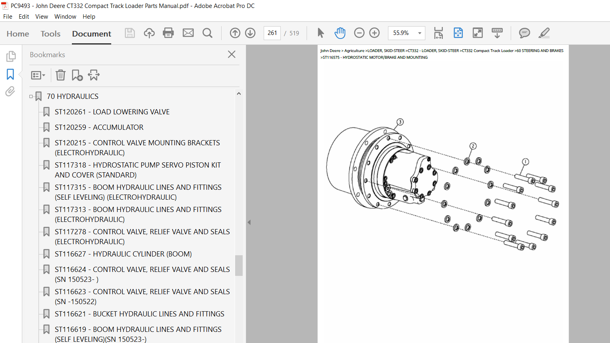Open bookmark ST120259 Accumulator
Screen dimensions: 610x343
tap(99, 127)
